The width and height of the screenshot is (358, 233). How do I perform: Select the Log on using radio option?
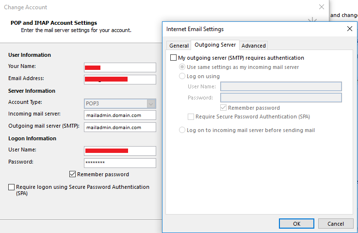pyautogui.click(x=182, y=76)
